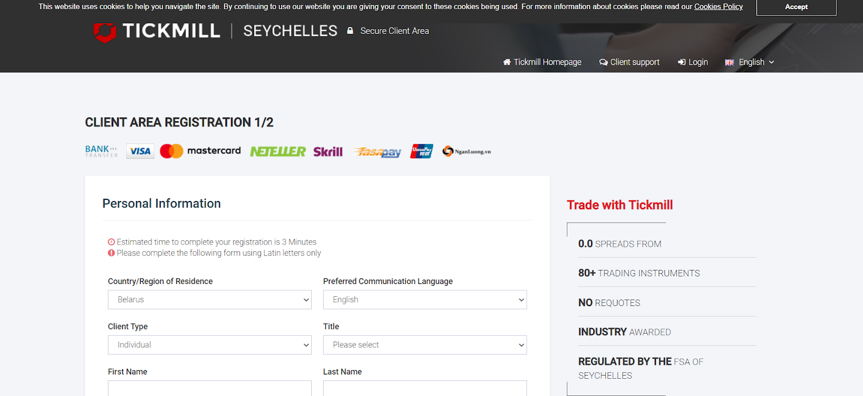
Task: Open the Preferred Communication Language dropdown
Action: click(425, 300)
